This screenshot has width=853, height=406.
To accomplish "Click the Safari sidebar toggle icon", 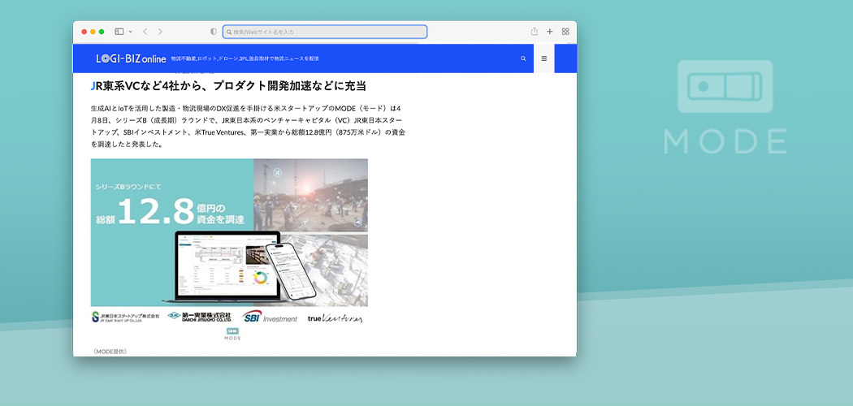I will 119,32.
